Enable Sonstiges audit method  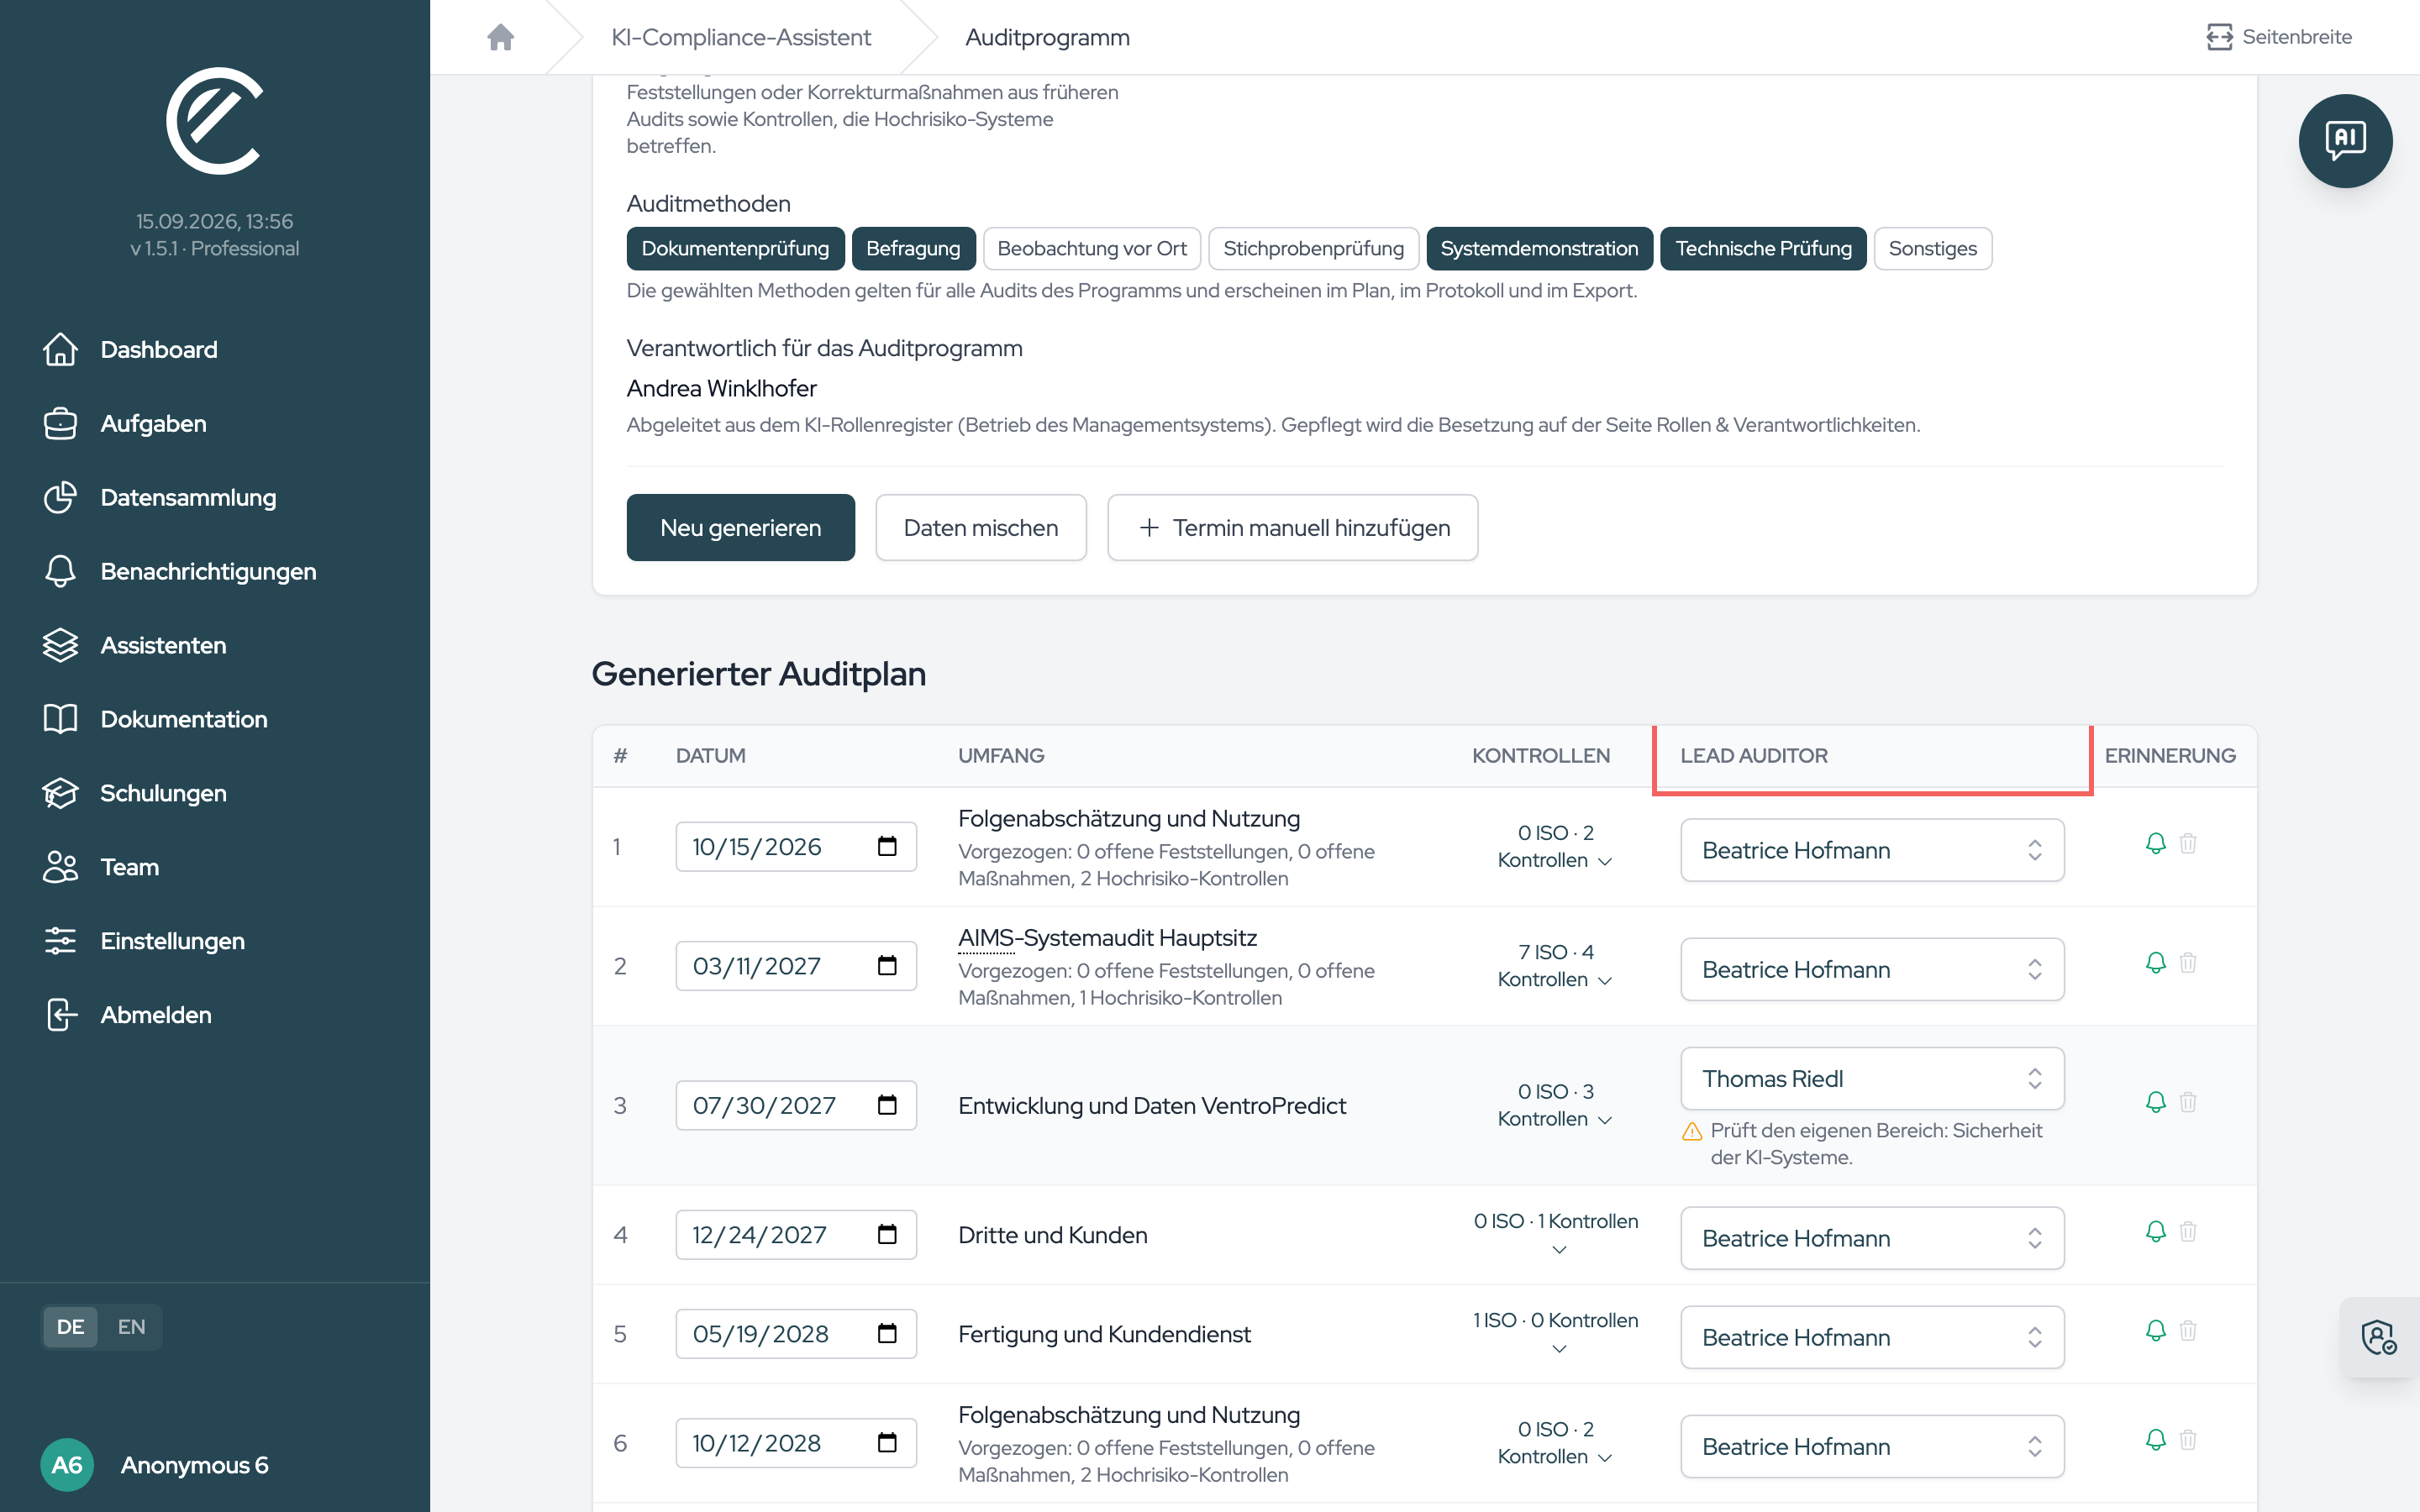1932,248
